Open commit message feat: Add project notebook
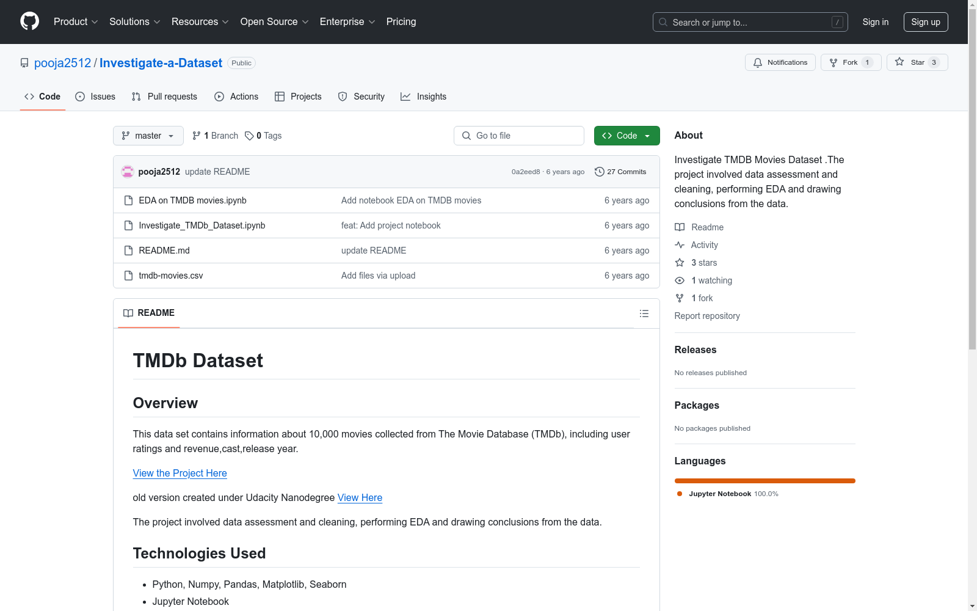 tap(391, 225)
